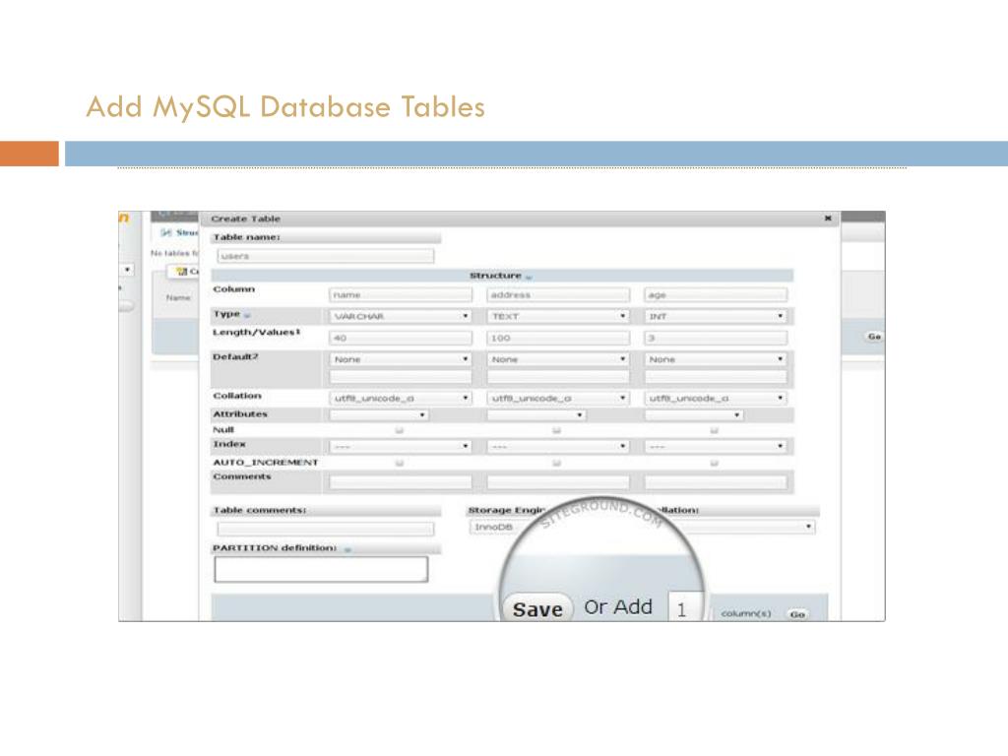
Task: Click the Type help icon
Action: point(247,315)
